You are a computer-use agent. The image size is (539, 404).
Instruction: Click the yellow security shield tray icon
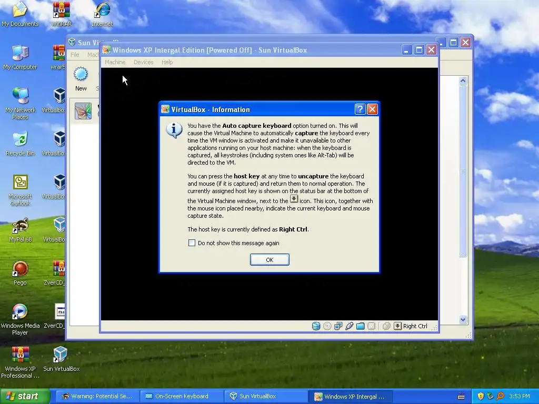[x=481, y=396]
